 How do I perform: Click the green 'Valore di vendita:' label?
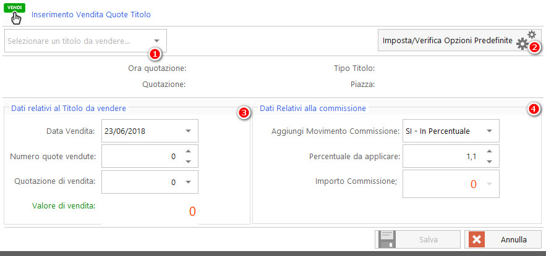[64, 205]
